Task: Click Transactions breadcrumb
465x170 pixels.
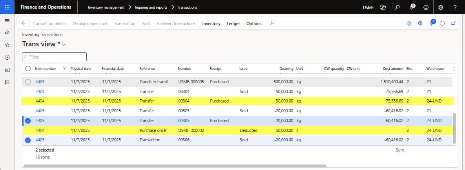Action: (187, 7)
